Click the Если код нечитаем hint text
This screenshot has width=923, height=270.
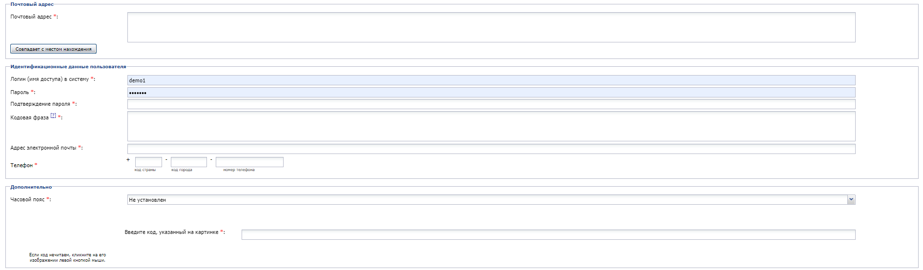click(x=67, y=257)
